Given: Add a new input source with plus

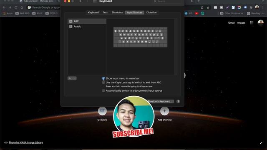Looking at the screenshot, I should pyautogui.click(x=70, y=78).
